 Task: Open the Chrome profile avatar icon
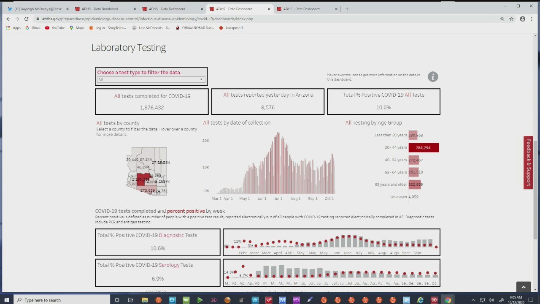click(523, 19)
